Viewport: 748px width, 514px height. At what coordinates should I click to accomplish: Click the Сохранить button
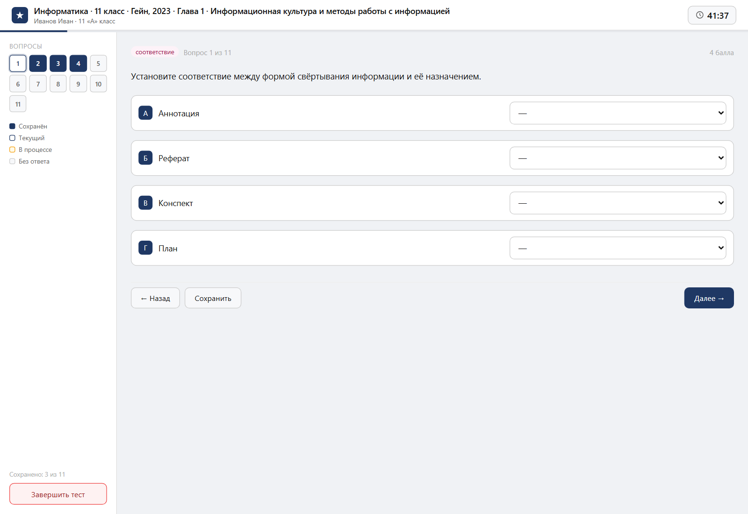click(213, 298)
